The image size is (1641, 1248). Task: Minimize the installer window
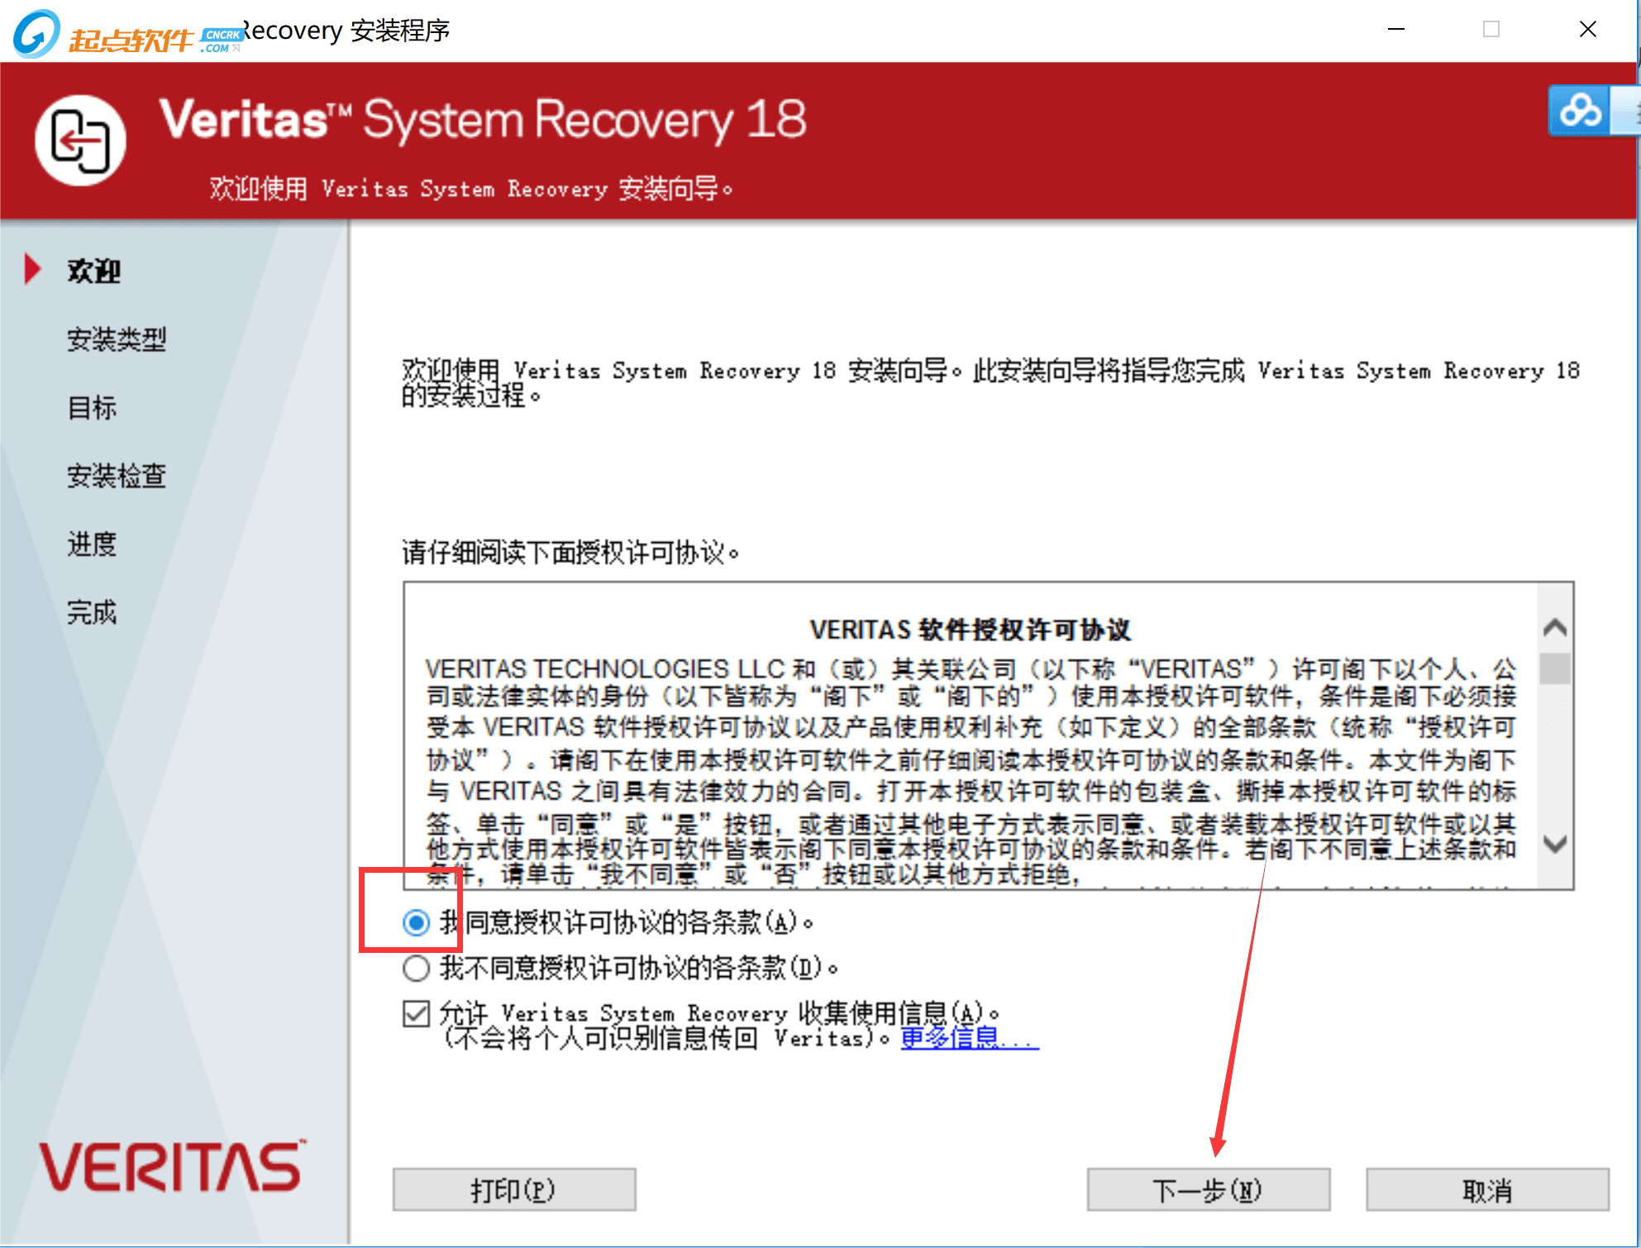pos(1396,30)
